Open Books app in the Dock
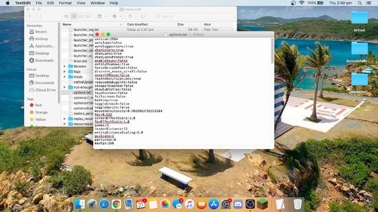Screen dimensions: 378x212 tap(201, 204)
